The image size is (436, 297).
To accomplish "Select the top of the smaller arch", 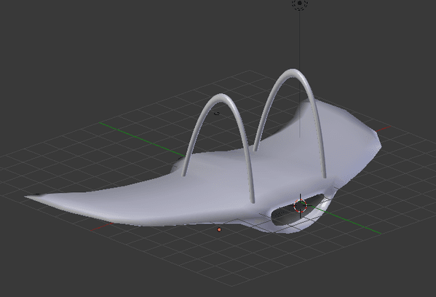I will (221, 96).
